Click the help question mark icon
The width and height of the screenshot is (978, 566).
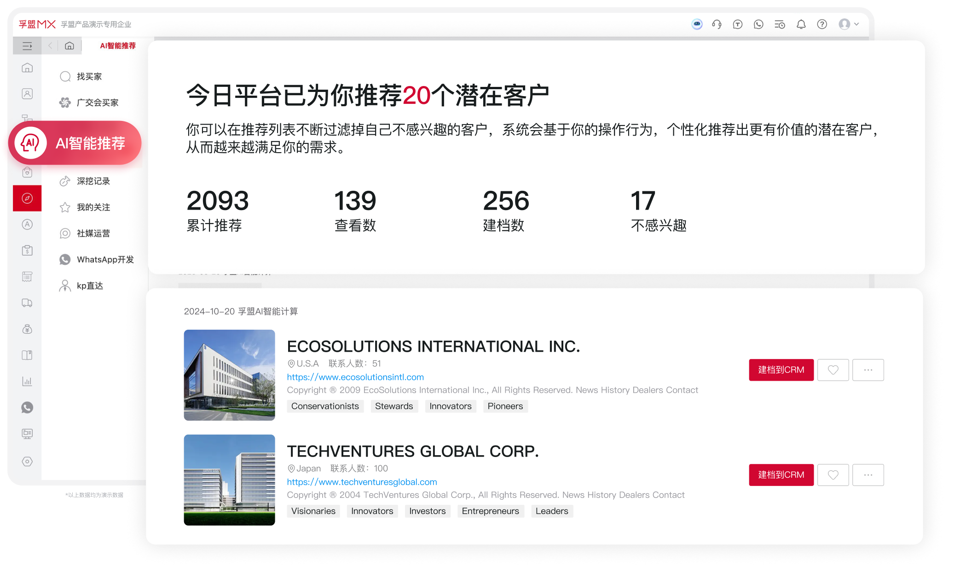tap(822, 24)
